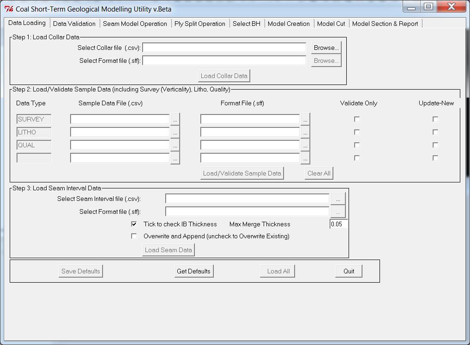Click the Get Defaults button
The image size is (470, 345).
click(194, 271)
